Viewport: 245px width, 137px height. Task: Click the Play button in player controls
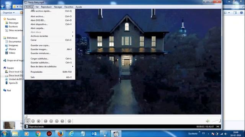point(28,121)
